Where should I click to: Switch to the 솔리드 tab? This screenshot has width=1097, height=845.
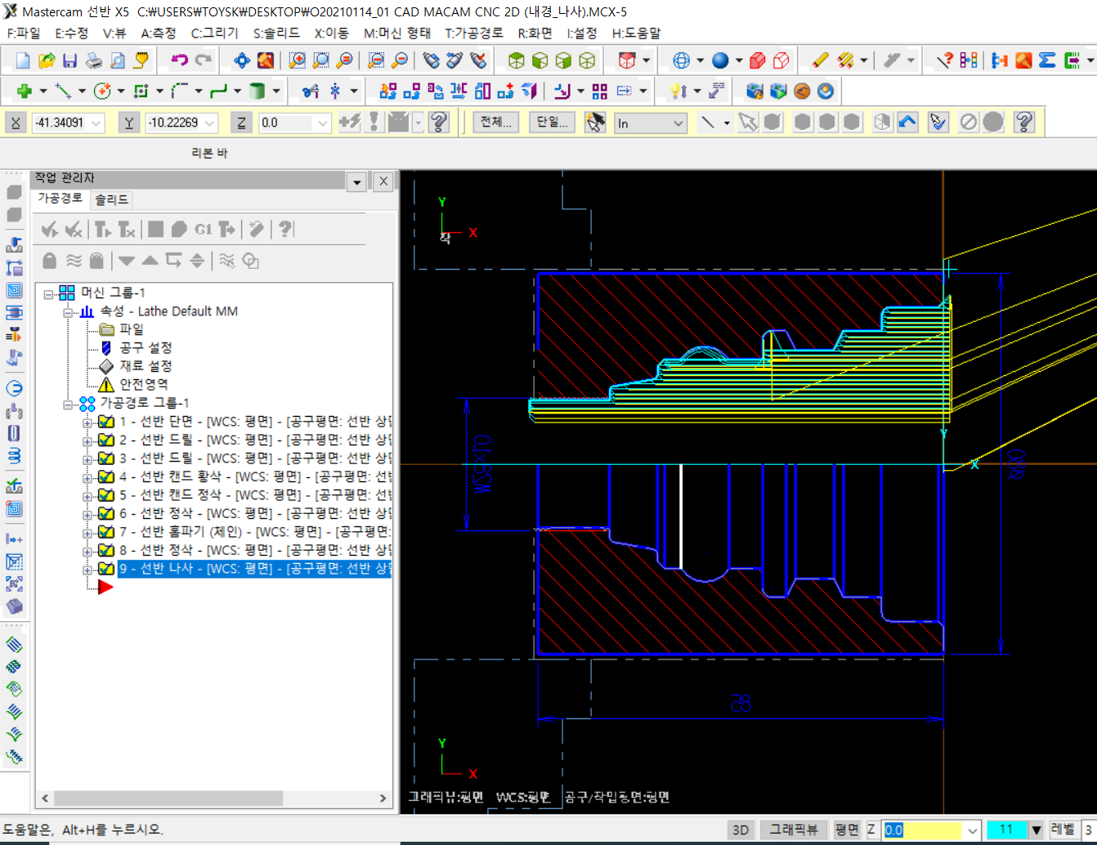pos(111,199)
